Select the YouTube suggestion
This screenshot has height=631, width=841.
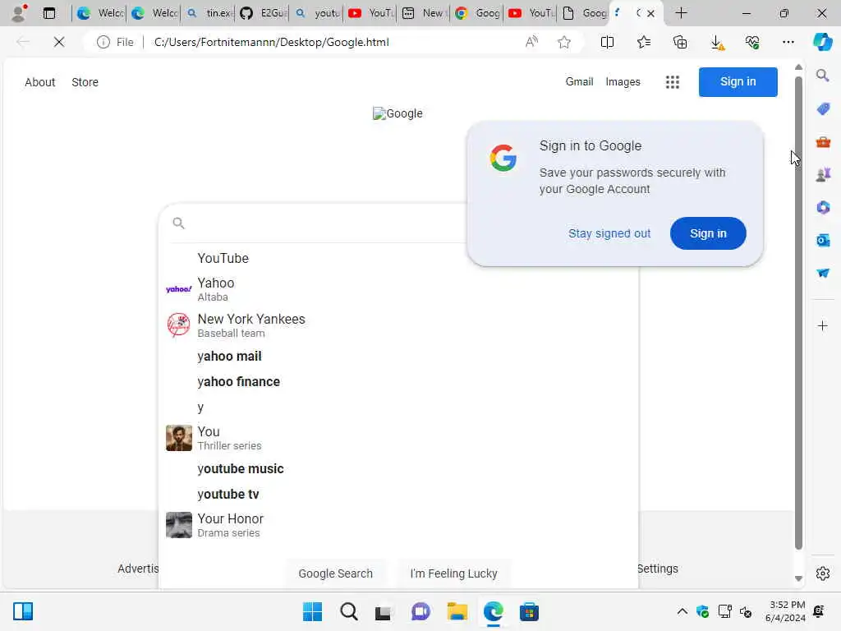(x=398, y=258)
